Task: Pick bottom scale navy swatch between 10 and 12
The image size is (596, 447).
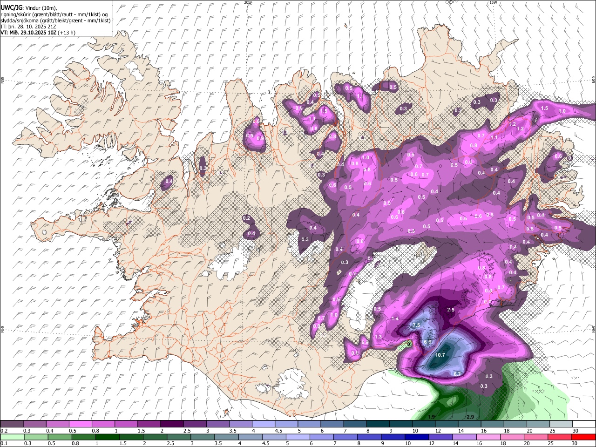Action: click(417, 437)
